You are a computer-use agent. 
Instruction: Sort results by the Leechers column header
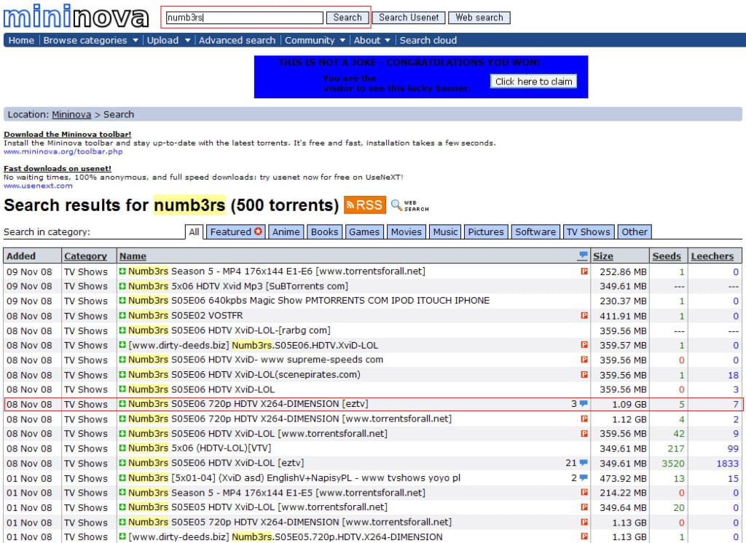coord(712,256)
